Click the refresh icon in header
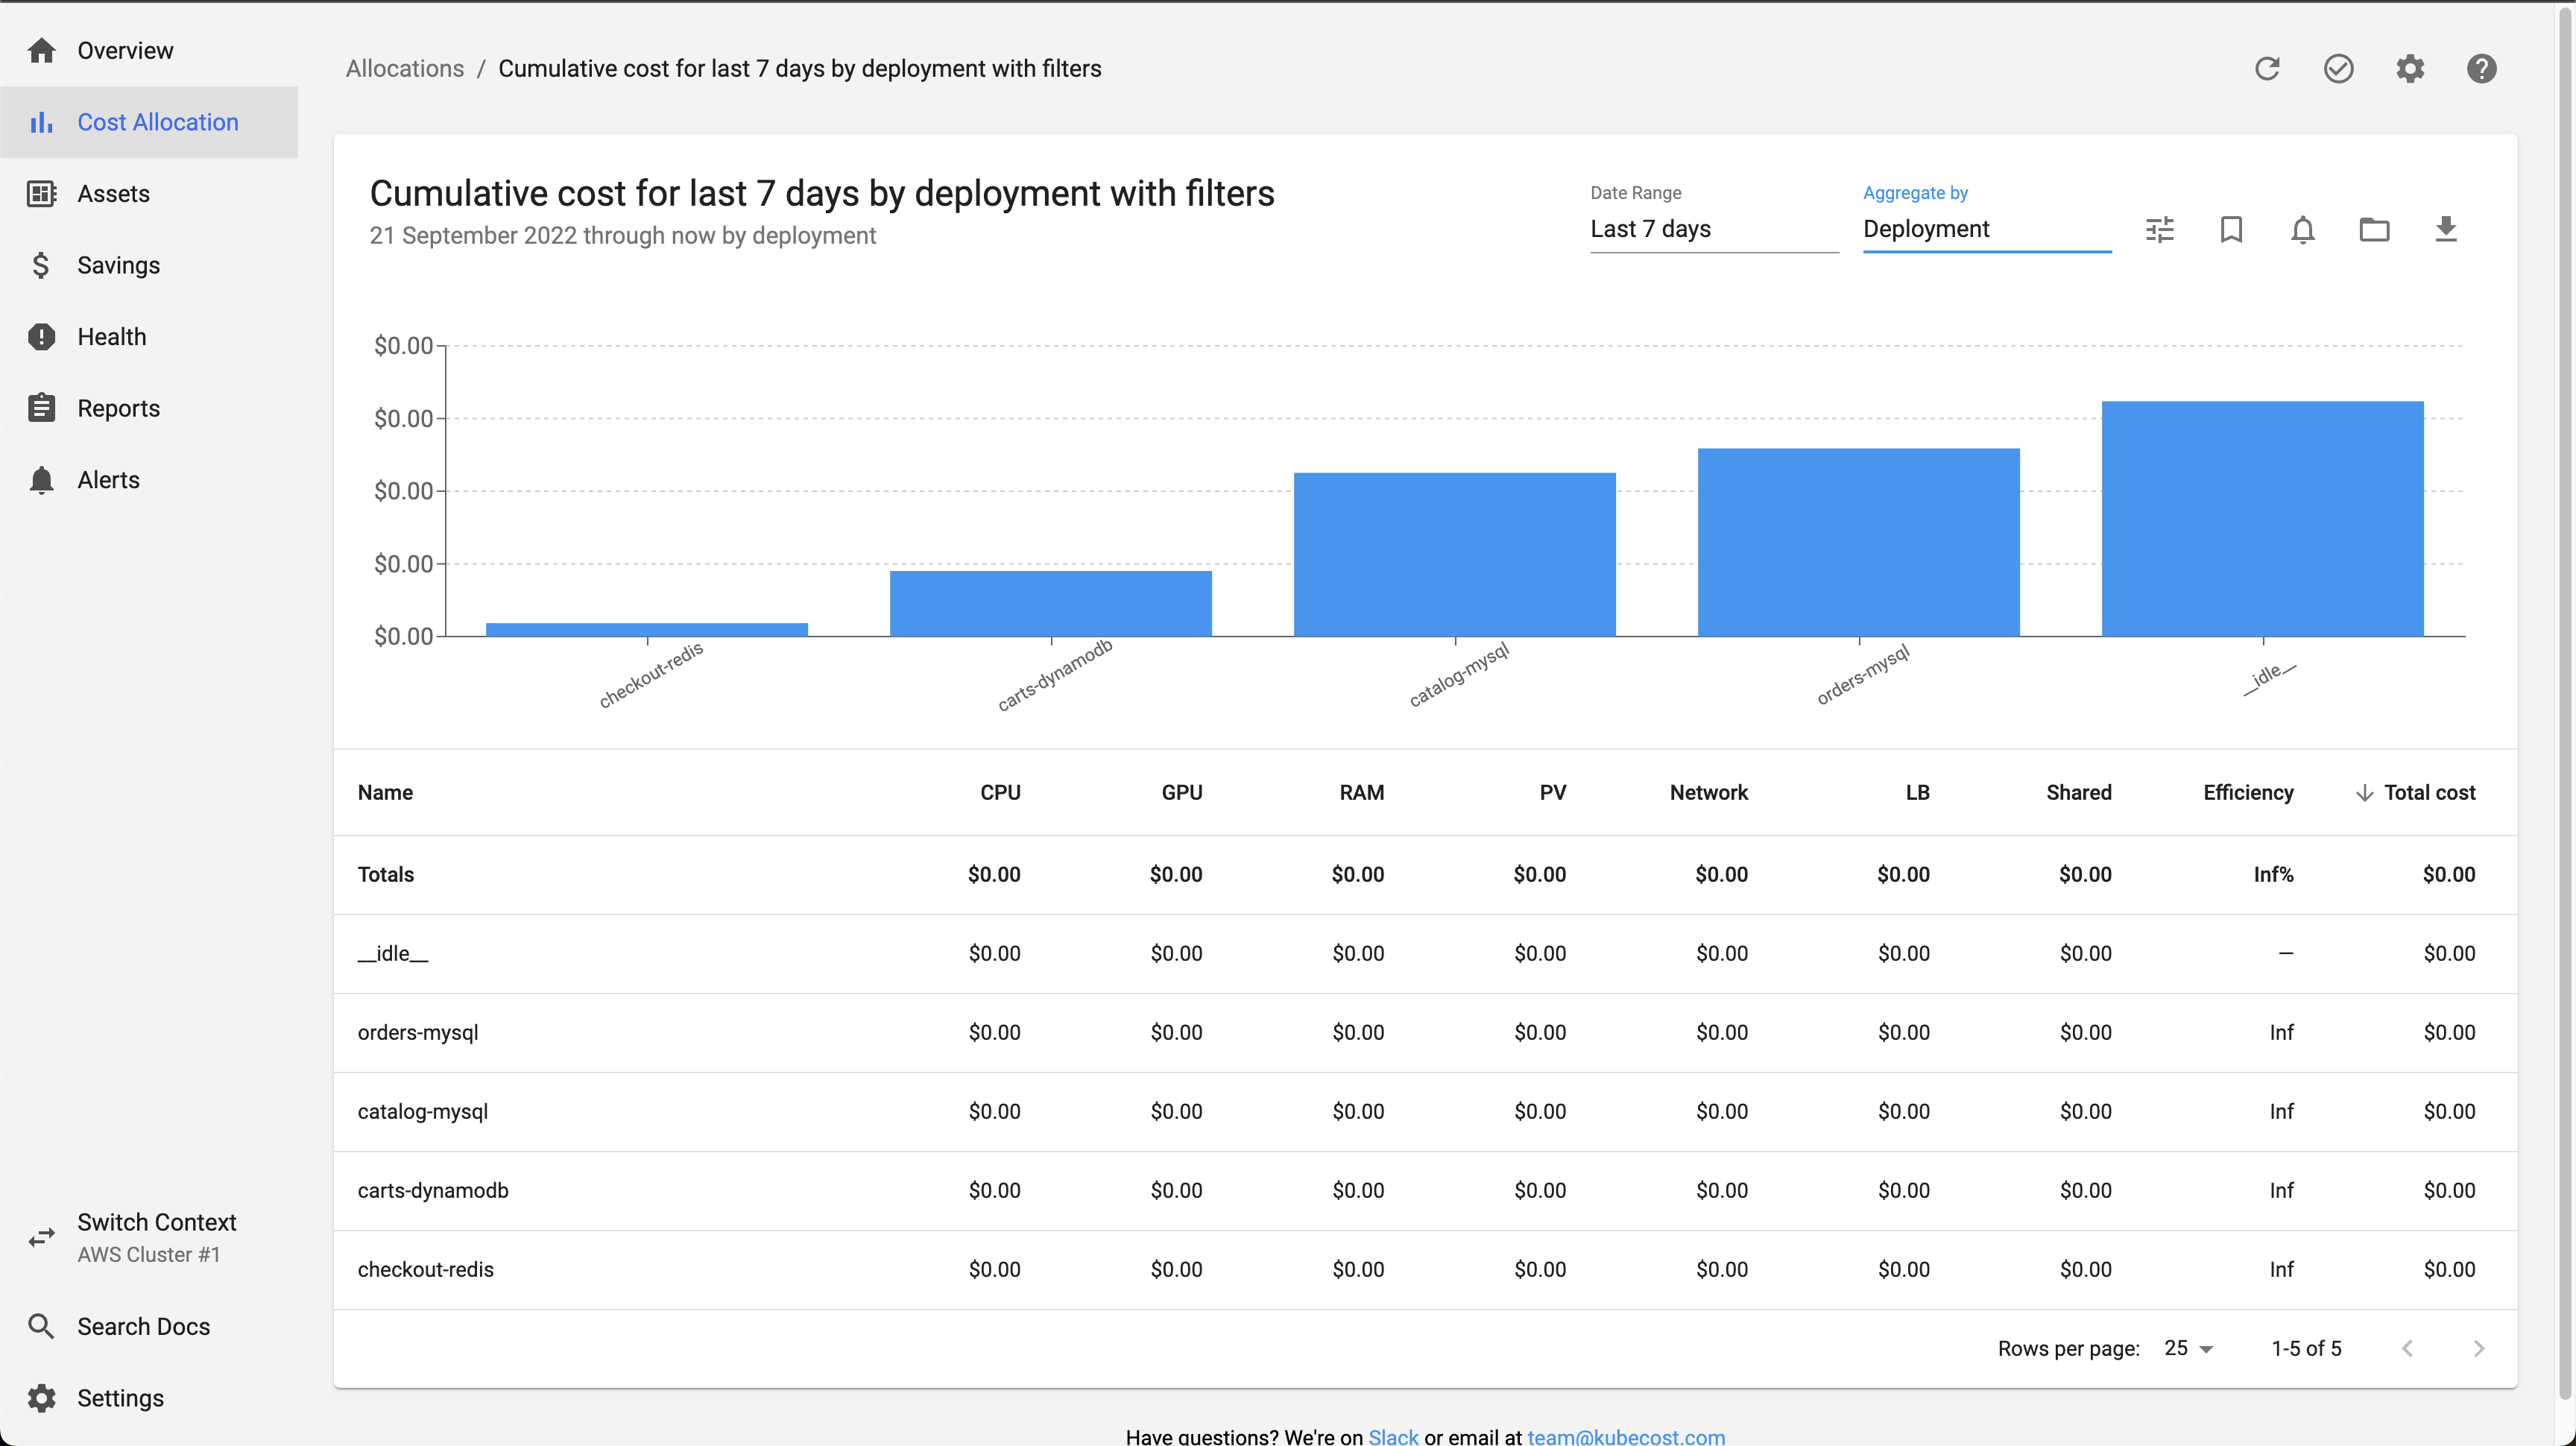The image size is (2576, 1446). 2267,68
